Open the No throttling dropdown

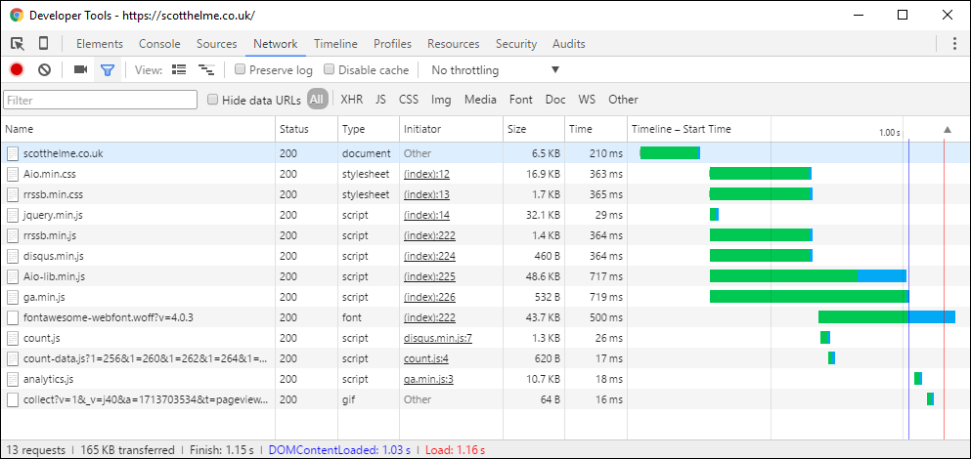(x=496, y=70)
